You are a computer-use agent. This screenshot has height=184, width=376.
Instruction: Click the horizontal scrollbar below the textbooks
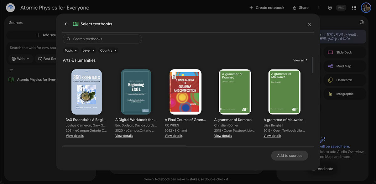point(124,146)
